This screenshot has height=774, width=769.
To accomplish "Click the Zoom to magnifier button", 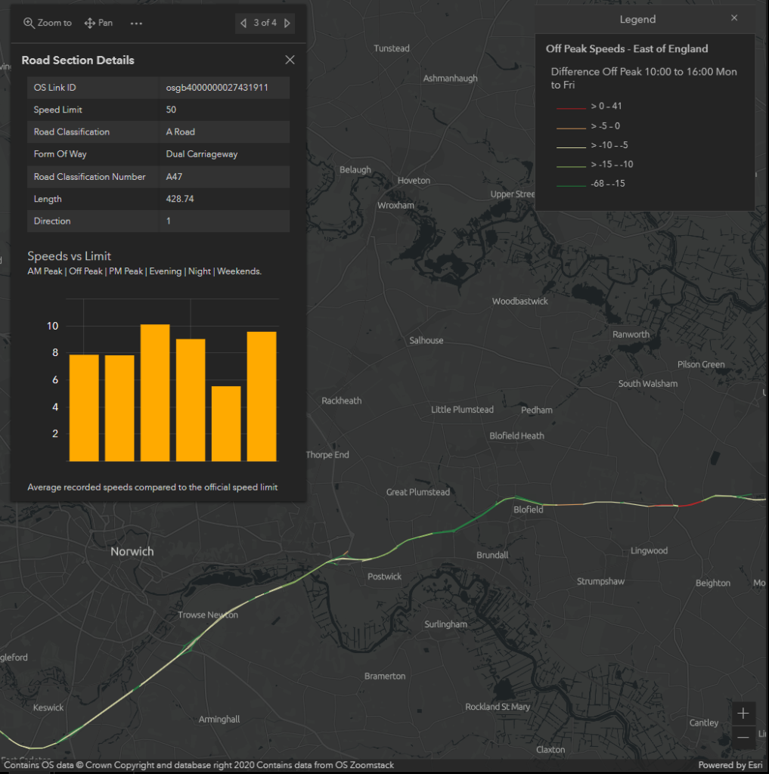I will click(47, 23).
